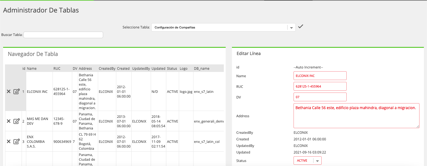Image resolution: width=427 pixels, height=166 pixels.
Task: Confirm table selection with checkmark icon
Action: [x=300, y=27]
